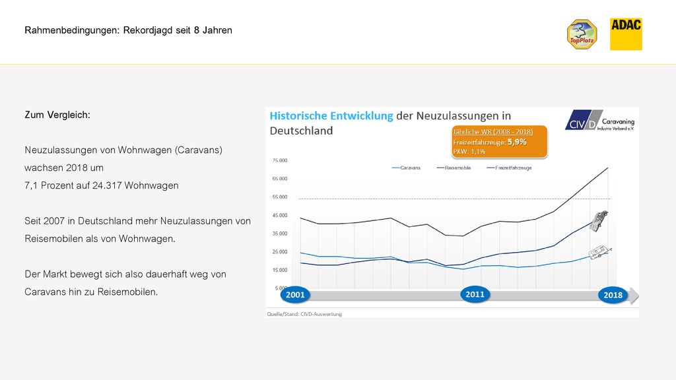676x380 pixels.
Task: Click the 75.000 y-axis label
Action: [280, 161]
